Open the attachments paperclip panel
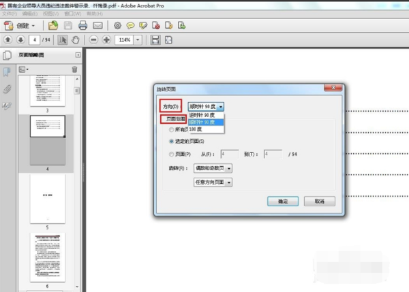 point(7,89)
